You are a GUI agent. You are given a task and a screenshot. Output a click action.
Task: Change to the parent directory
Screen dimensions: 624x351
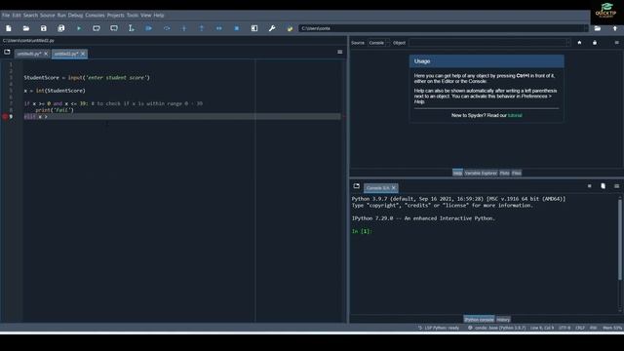(x=615, y=28)
